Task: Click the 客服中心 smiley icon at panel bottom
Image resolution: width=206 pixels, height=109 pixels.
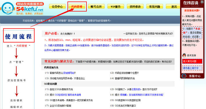Action: point(184,76)
